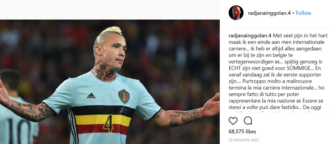
Task: Follow the radjanainggolan.4 account
Action: pos(303,13)
